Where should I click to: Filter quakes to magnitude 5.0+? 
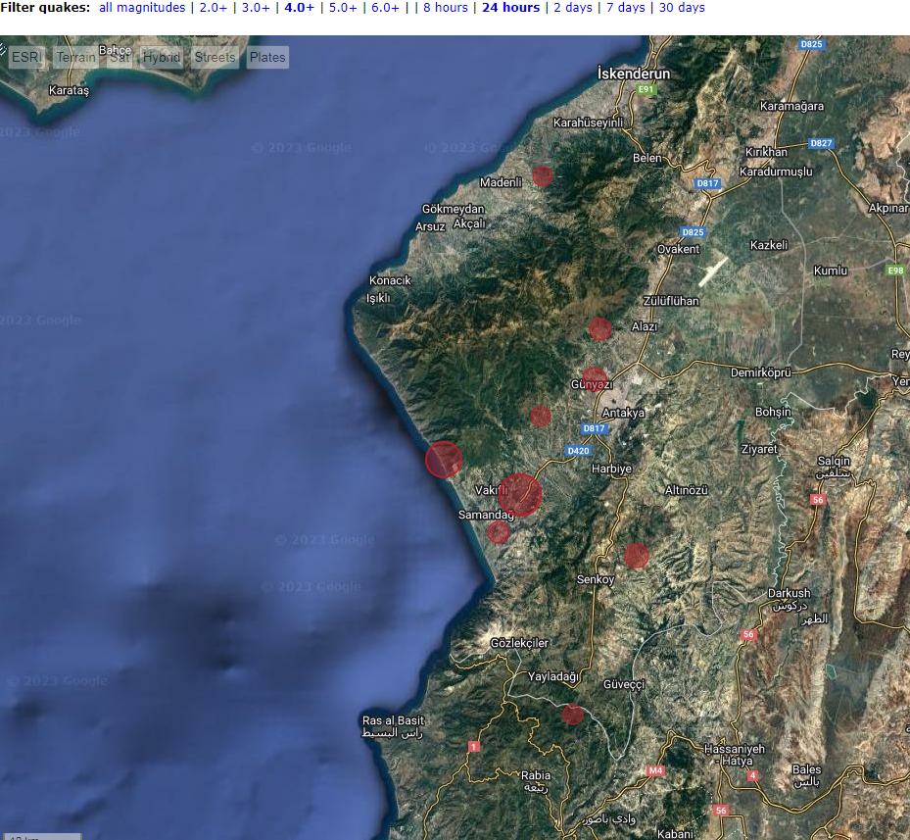point(343,8)
